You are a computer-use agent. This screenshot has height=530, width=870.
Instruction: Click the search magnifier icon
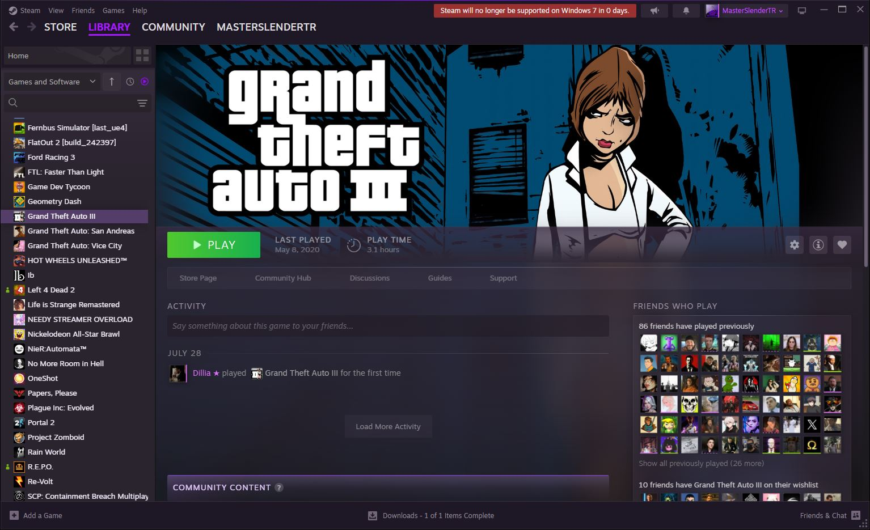click(x=13, y=103)
